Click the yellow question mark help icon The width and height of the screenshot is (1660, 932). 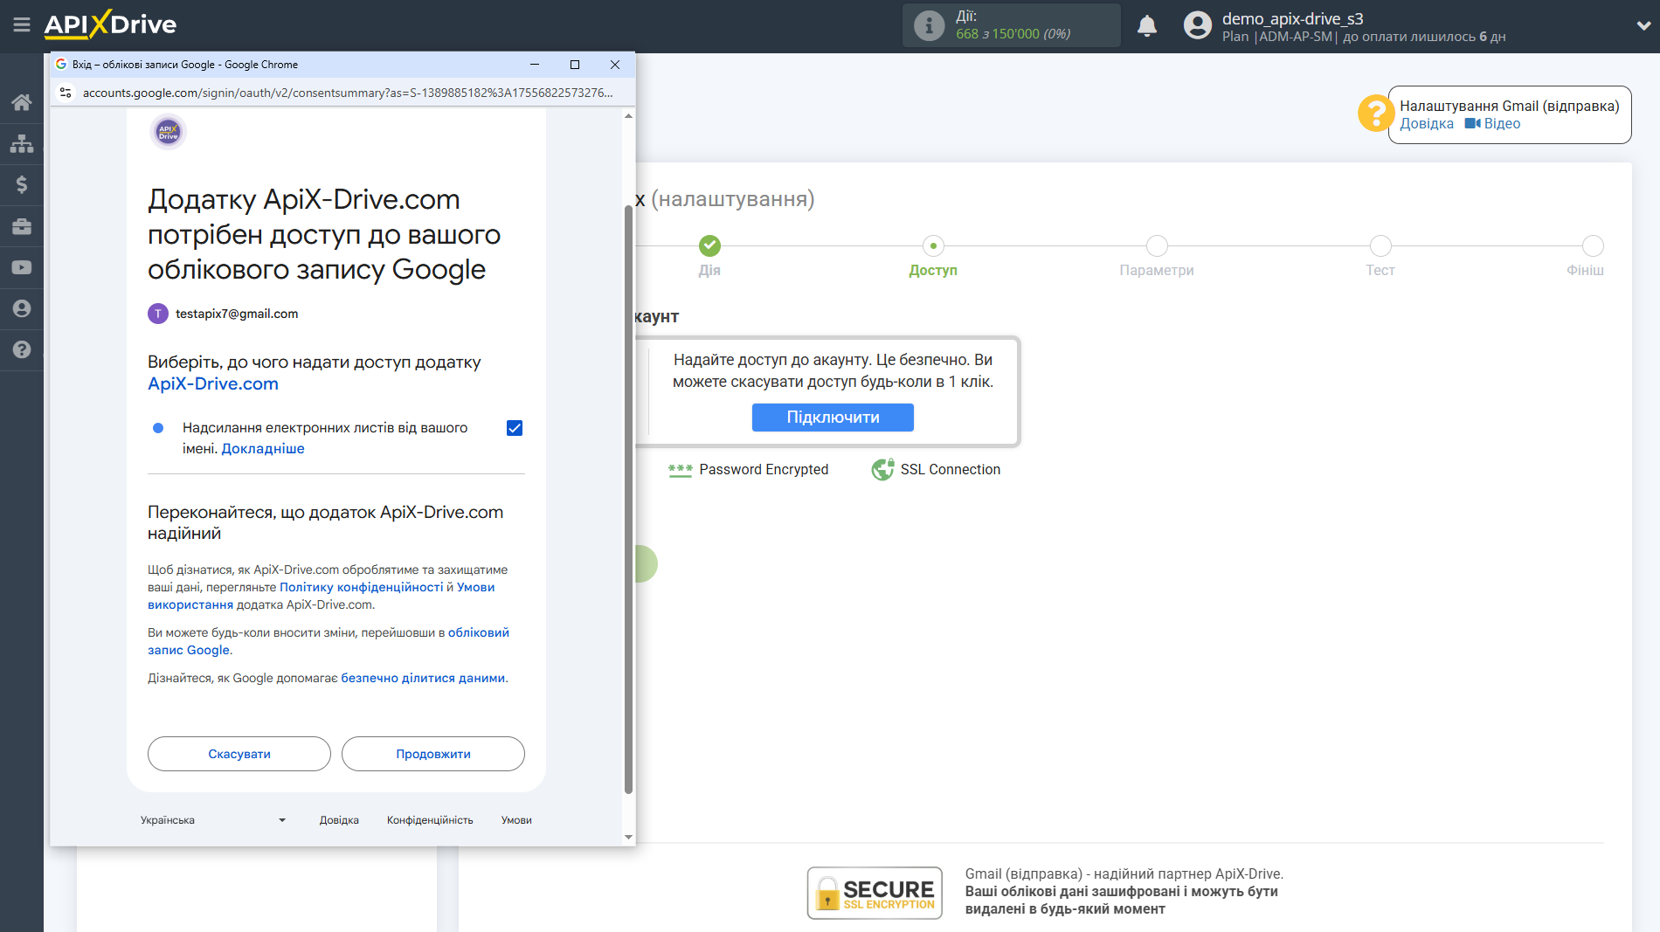tap(1375, 114)
